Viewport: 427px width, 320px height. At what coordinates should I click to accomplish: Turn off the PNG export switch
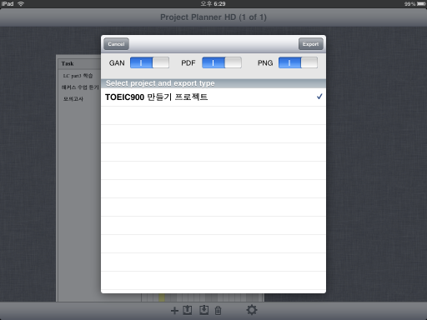[x=298, y=62]
